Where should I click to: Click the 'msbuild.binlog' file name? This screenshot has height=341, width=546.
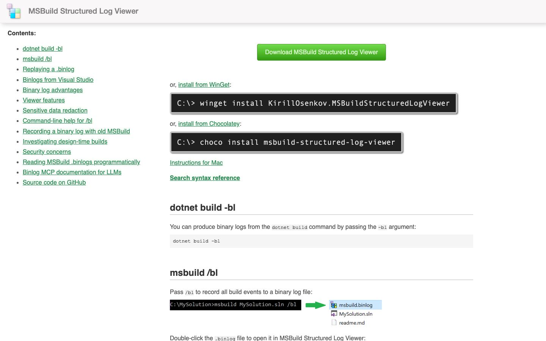tap(356, 305)
